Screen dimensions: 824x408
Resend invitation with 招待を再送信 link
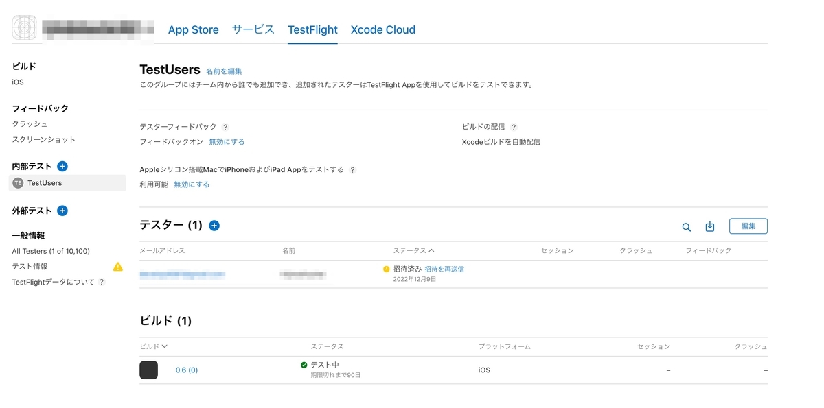click(x=444, y=269)
